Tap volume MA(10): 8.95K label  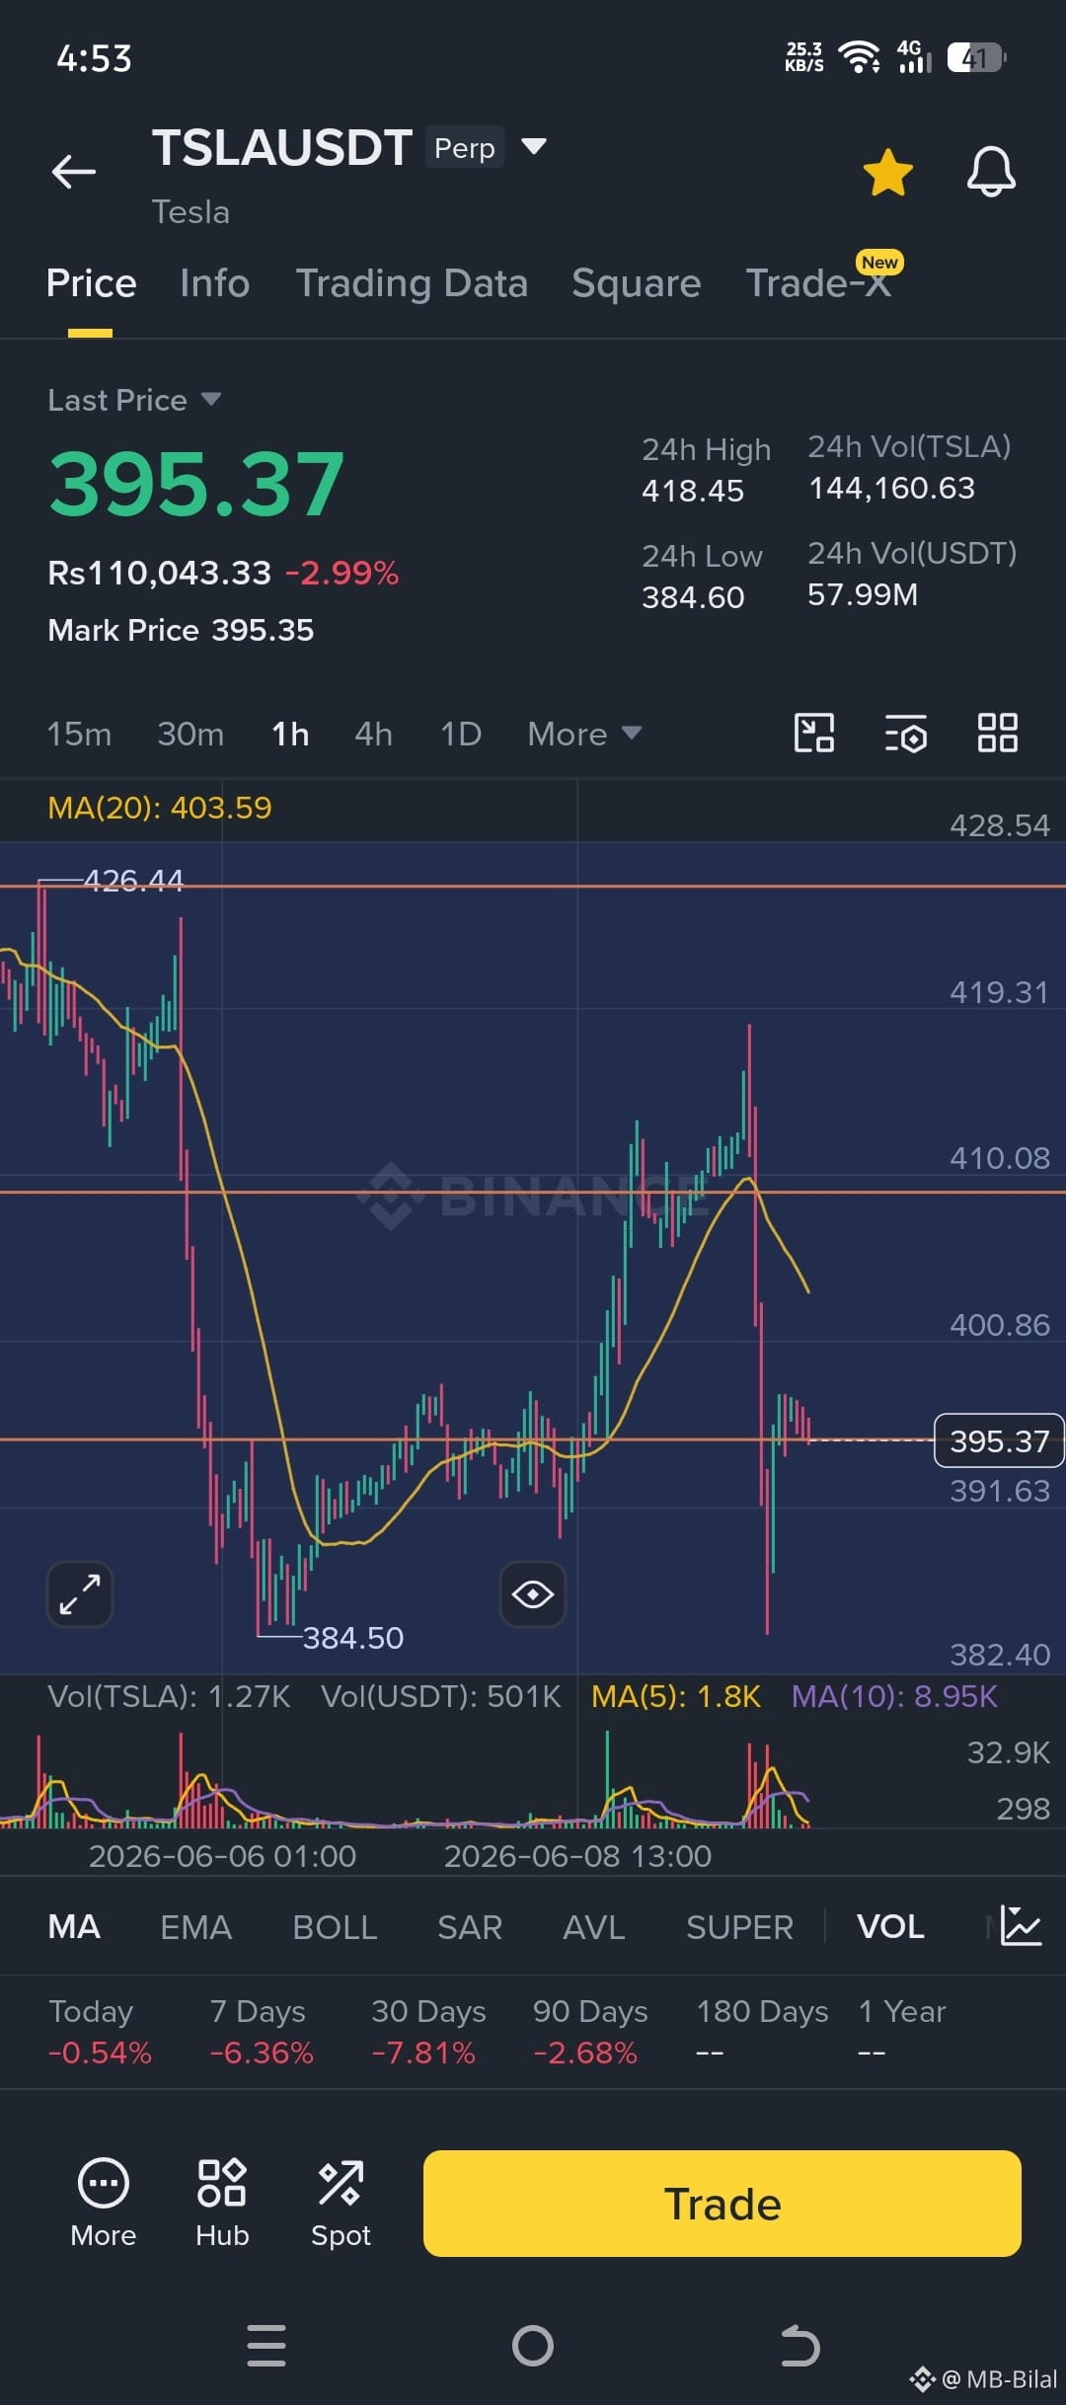point(894,1696)
